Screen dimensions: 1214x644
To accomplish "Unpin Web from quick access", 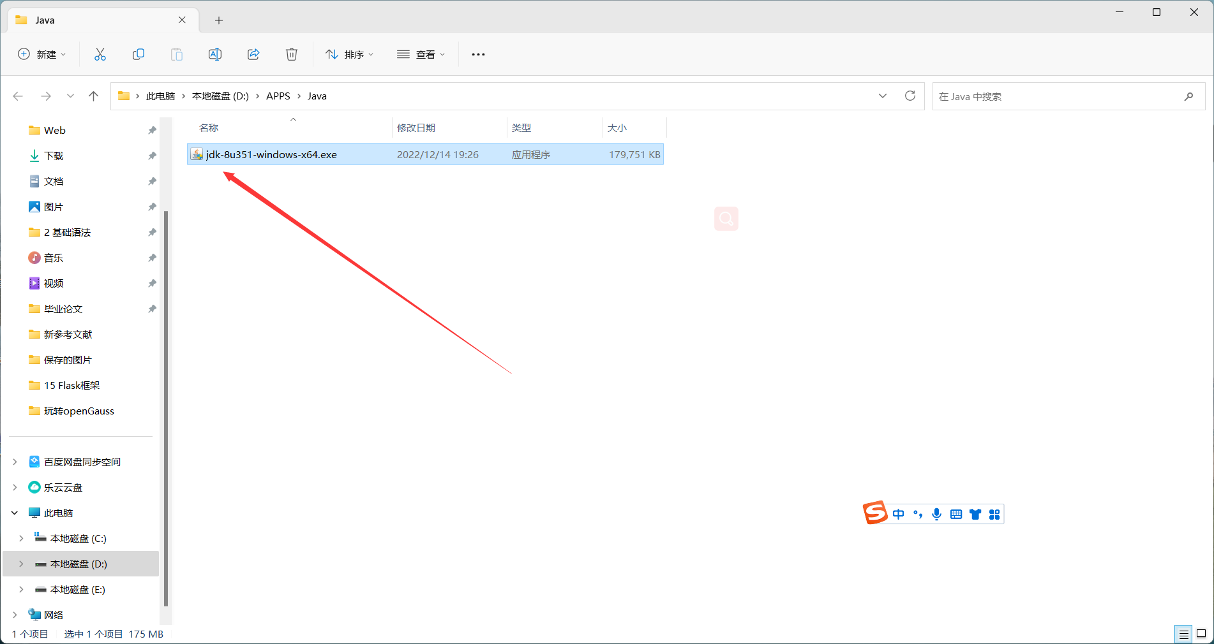I will tap(152, 130).
